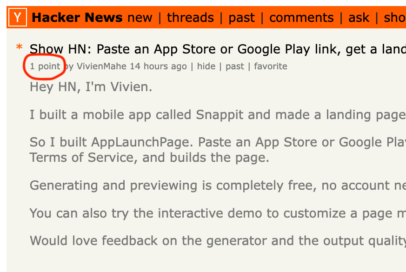Click the paragraph starting "I built a mobile app"
The image size is (406, 272).
[218, 115]
